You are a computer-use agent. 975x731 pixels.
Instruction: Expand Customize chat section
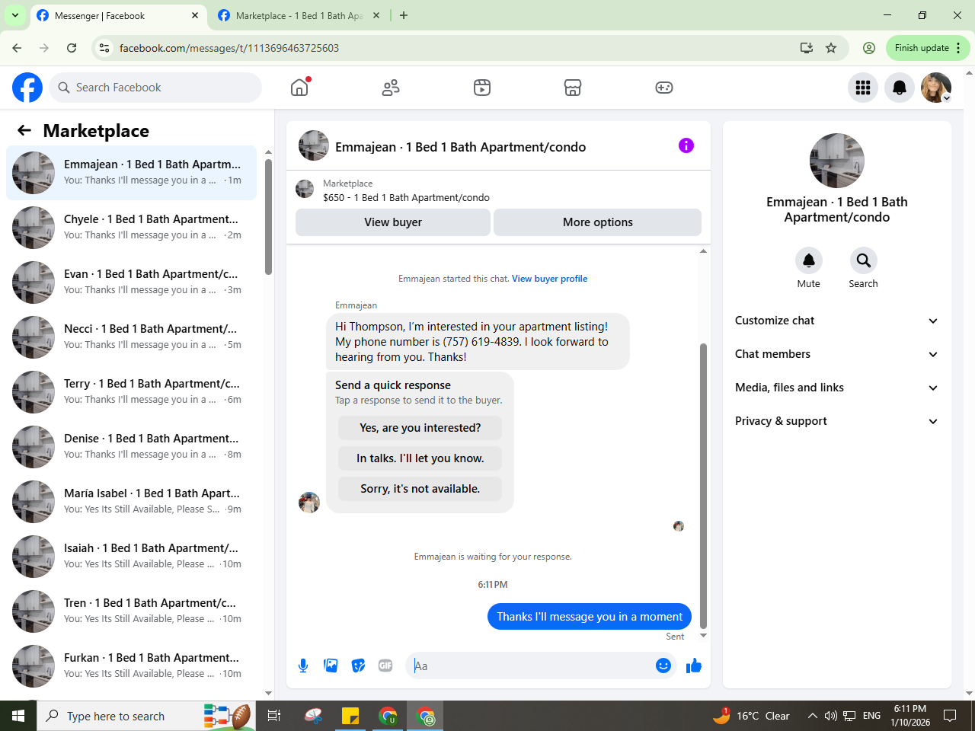pyautogui.click(x=836, y=321)
